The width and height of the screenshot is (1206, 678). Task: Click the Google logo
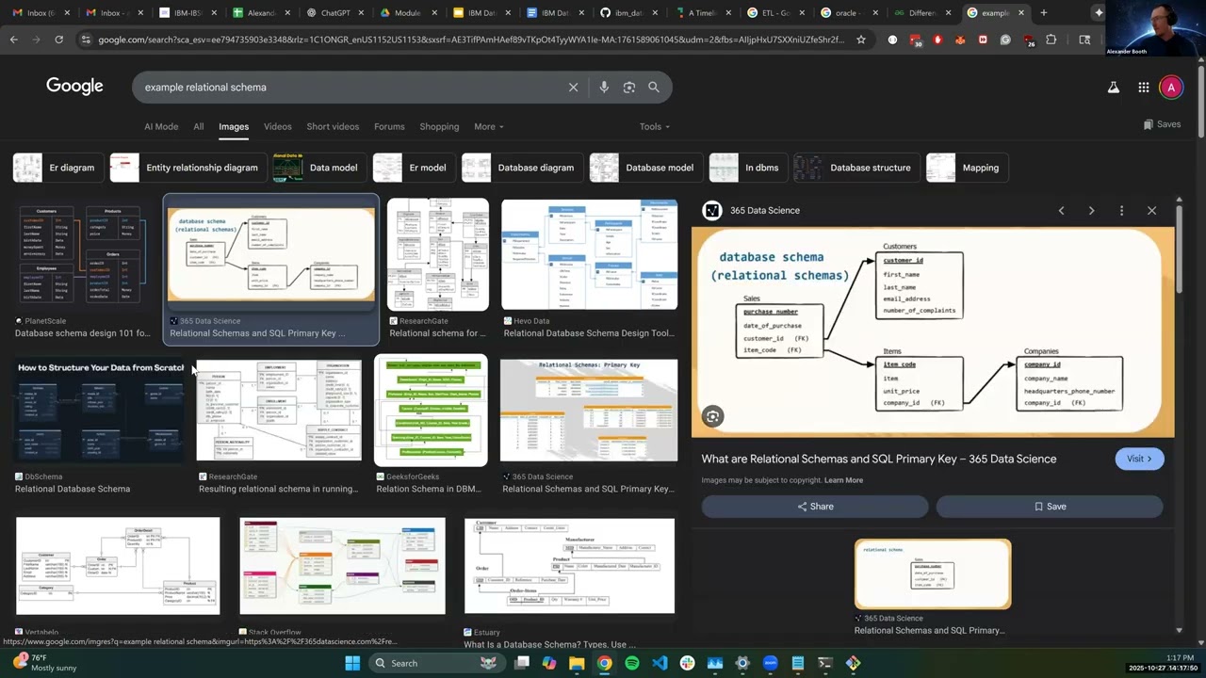(74, 87)
